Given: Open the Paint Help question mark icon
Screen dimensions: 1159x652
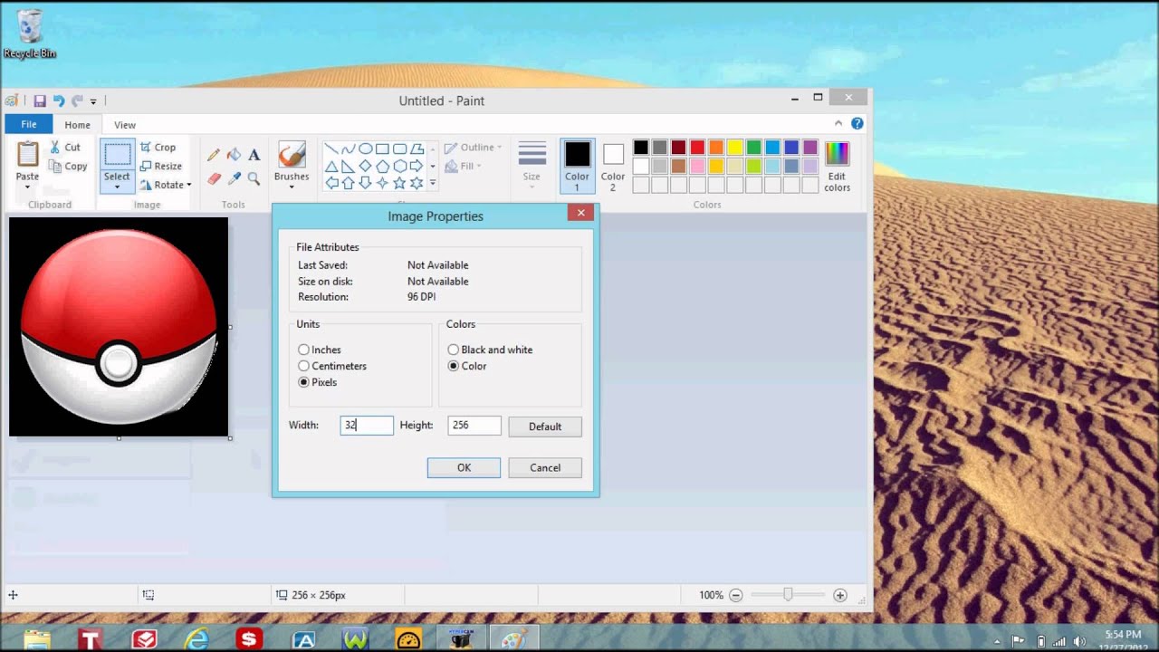Looking at the screenshot, I should (x=857, y=123).
